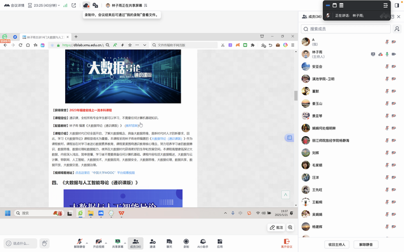Toggle the side panel layout icon
The width and height of the screenshot is (404, 252).
point(397,5)
